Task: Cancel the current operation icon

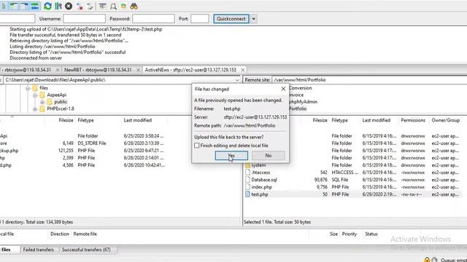Action: click(x=69, y=6)
